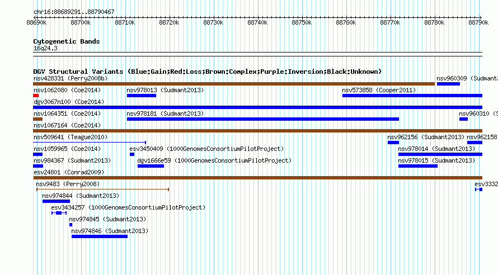The height and width of the screenshot is (275, 498).
Task: Select the thin nsv509641 variant line
Action: point(90,143)
